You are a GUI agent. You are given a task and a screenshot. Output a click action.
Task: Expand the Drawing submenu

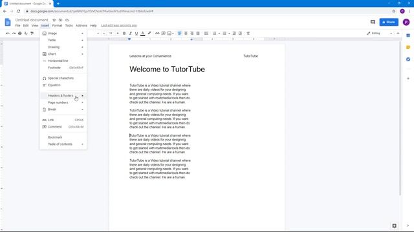[63, 47]
